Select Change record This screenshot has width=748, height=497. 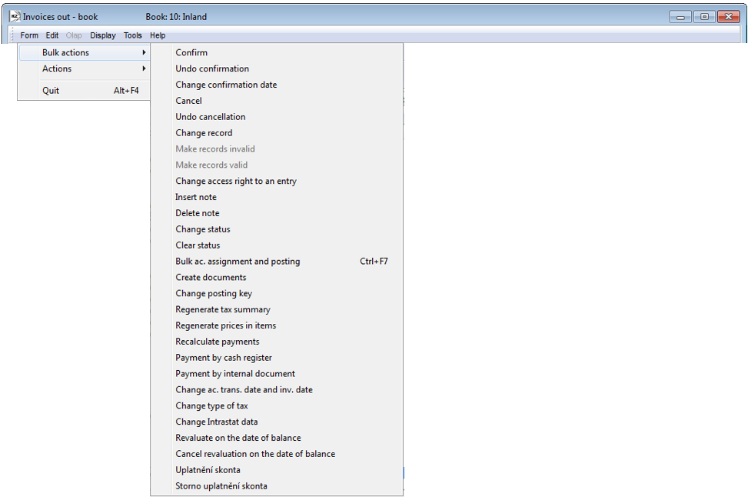pyautogui.click(x=277, y=133)
